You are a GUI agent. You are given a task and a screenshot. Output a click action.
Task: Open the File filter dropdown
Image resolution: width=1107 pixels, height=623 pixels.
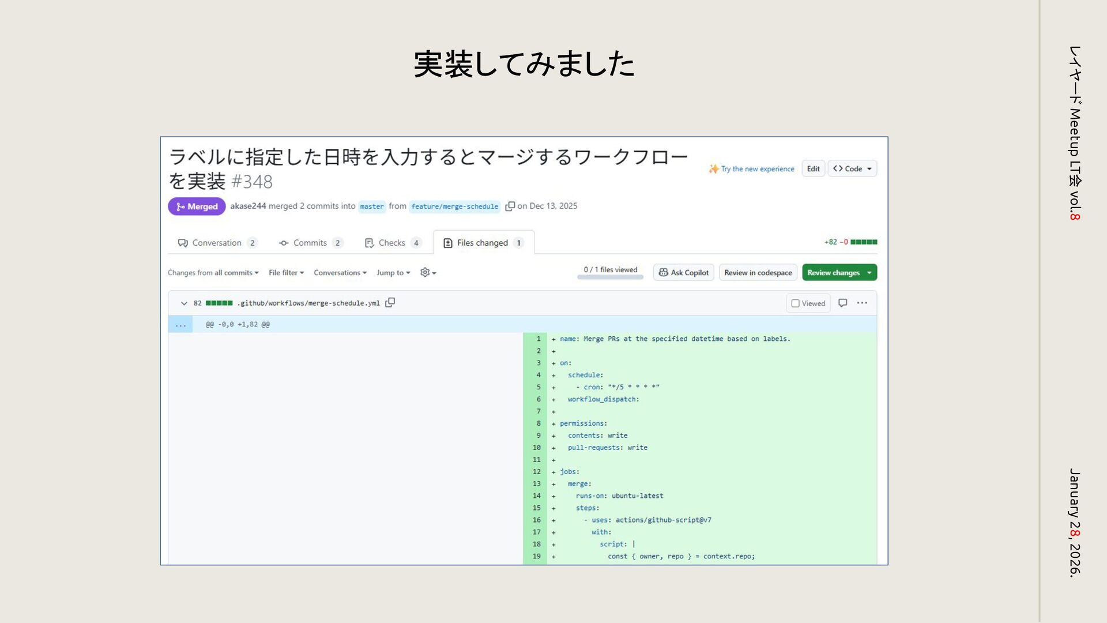(x=286, y=273)
